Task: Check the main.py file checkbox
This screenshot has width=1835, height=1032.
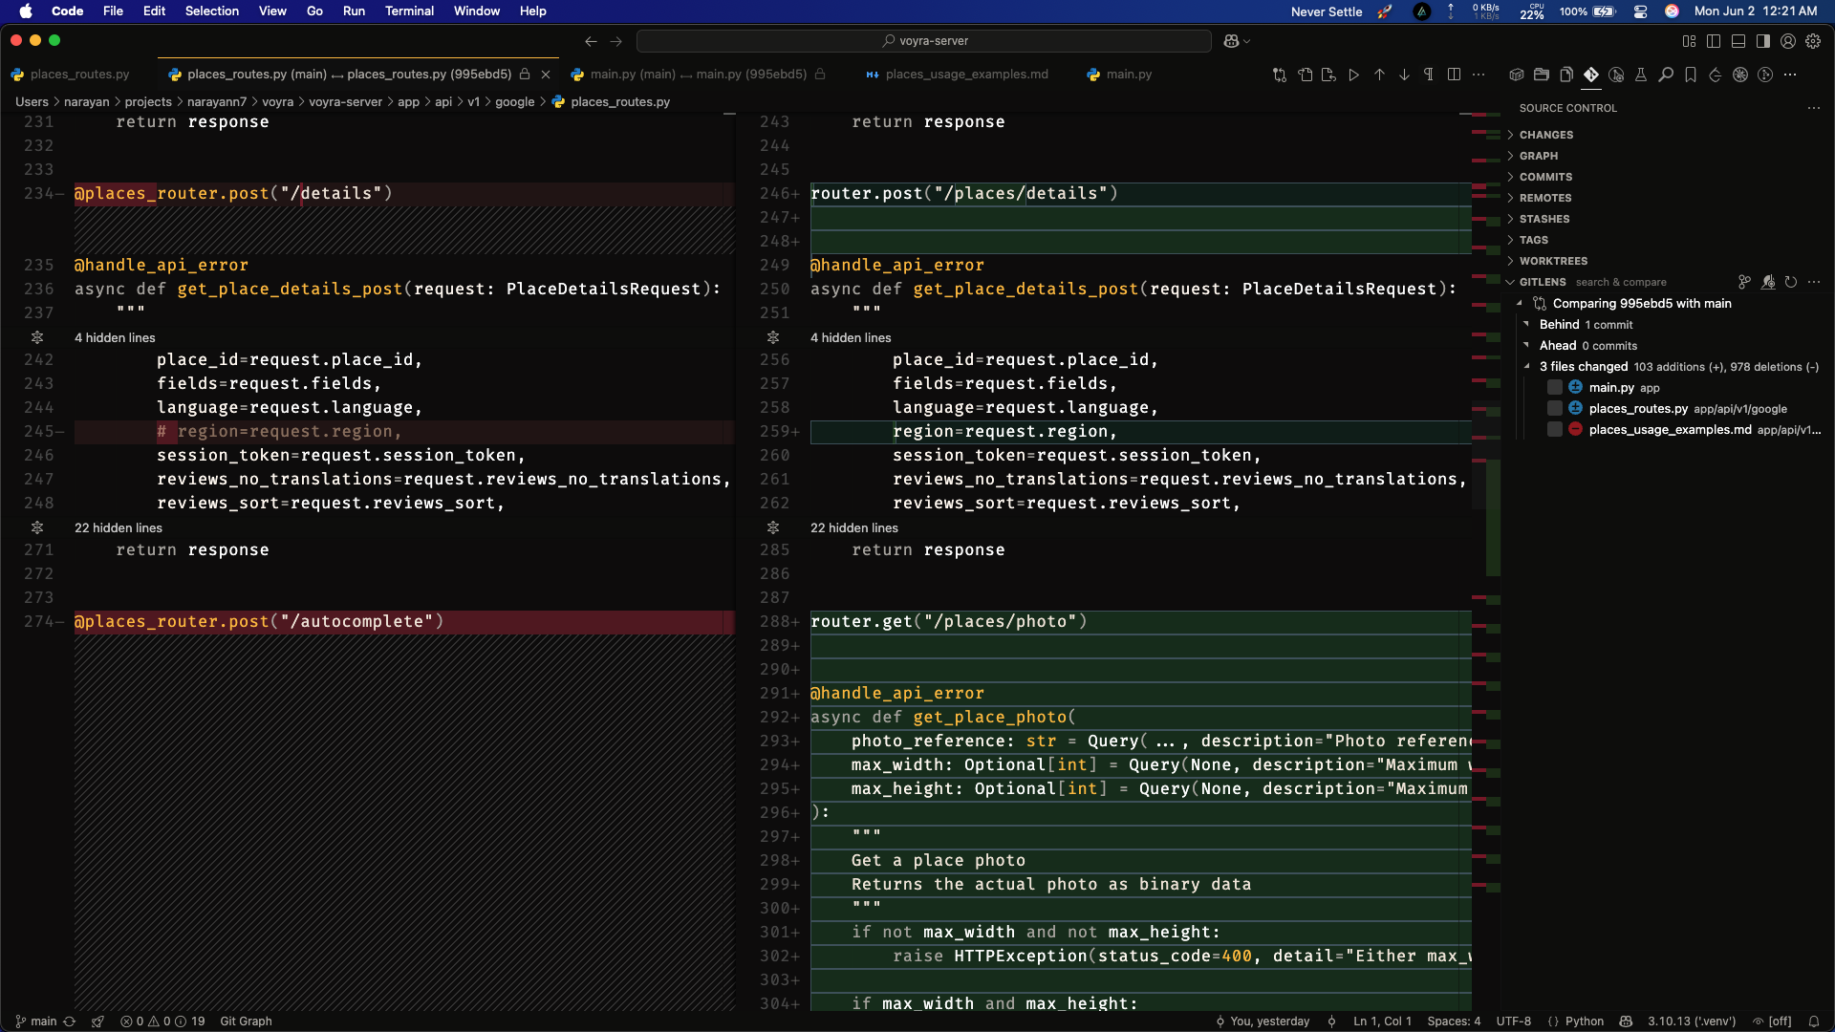Action: click(1555, 387)
